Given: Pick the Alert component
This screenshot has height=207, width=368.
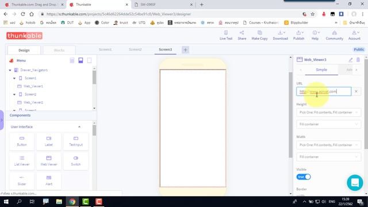Looking at the screenshot, I should (49, 181).
